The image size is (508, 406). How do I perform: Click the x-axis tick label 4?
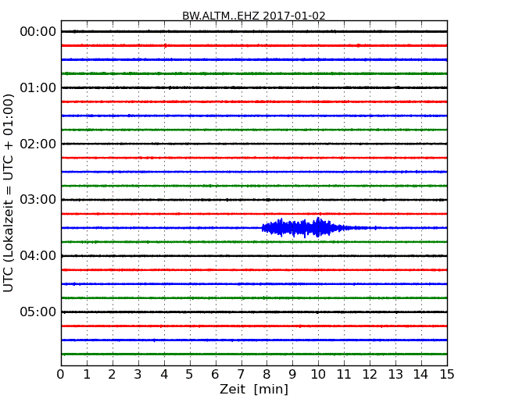[x=164, y=374]
